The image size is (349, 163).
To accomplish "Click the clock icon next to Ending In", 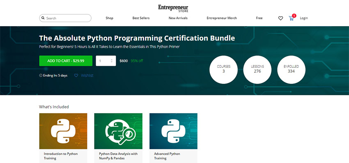I will [x=41, y=76].
